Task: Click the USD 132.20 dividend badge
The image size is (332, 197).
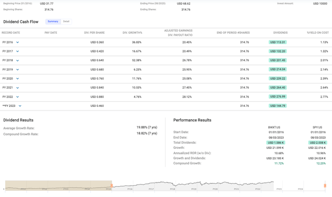Action: (x=278, y=51)
